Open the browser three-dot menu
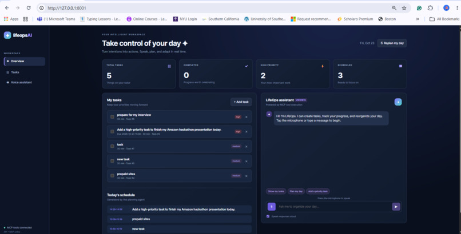Image resolution: width=461 pixels, height=234 pixels. coord(457,8)
